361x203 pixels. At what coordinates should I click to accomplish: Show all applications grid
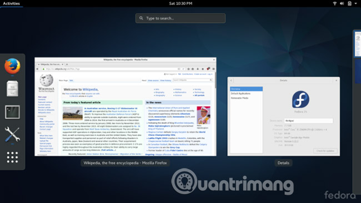tap(12, 158)
